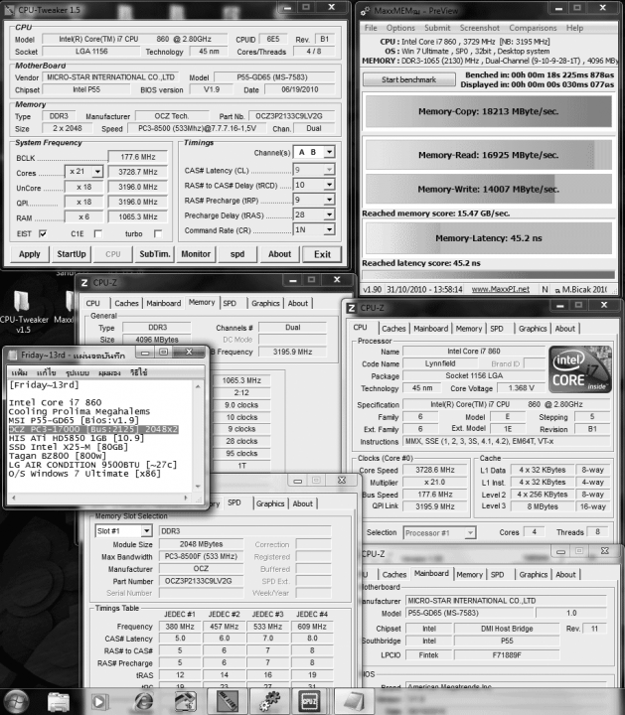Open the MaxxMEM Screenshot menu
Screen dimensions: 625x715
[x=480, y=28]
